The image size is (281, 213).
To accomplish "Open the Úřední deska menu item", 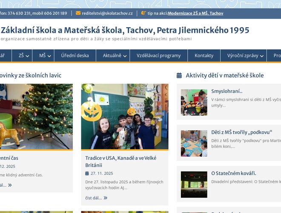I will pos(75,55).
